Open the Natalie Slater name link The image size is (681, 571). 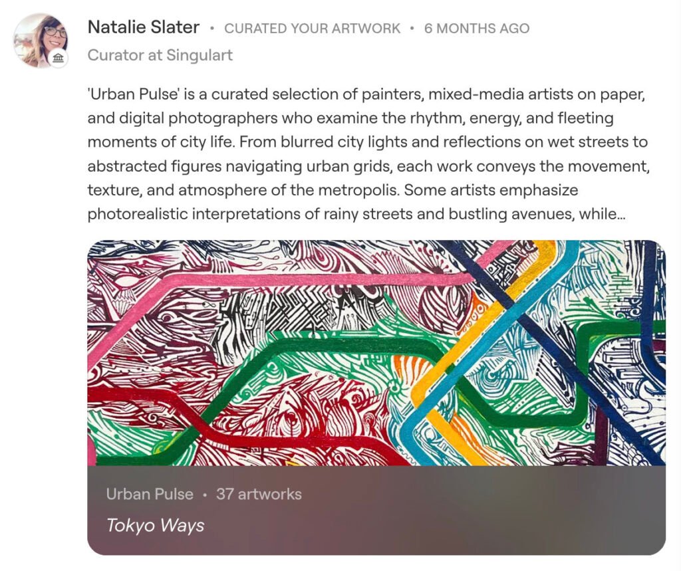coord(144,27)
